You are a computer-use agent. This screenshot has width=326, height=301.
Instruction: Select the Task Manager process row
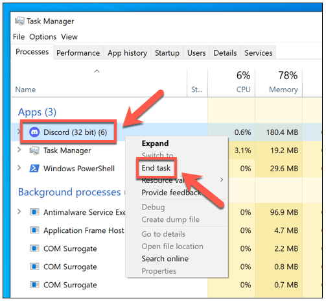(67, 150)
